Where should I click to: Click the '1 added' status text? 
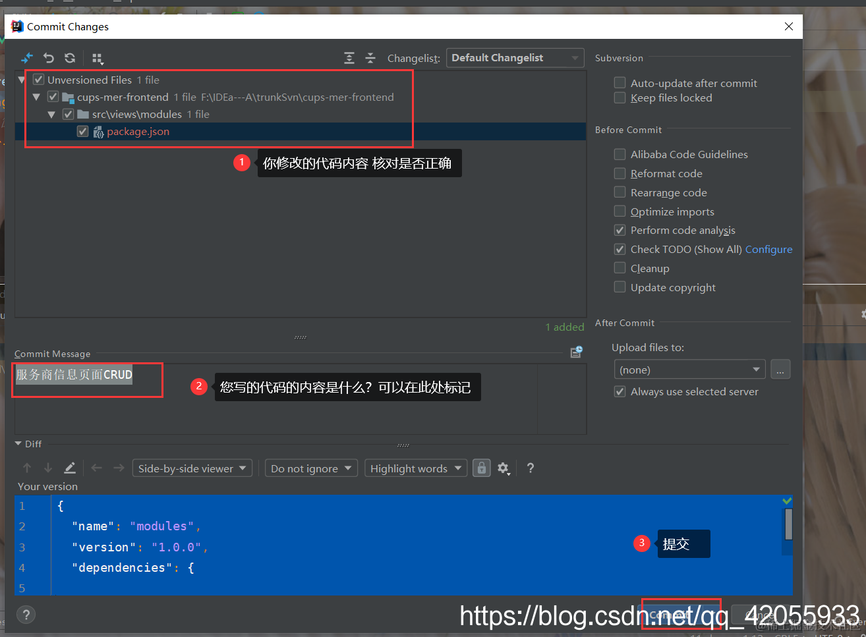(565, 327)
